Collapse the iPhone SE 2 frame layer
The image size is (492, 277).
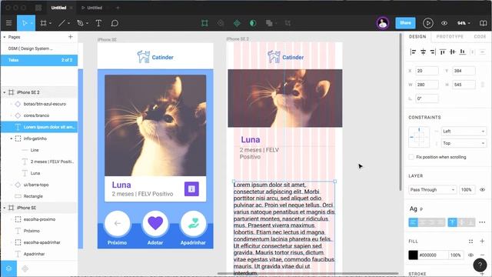click(5, 92)
